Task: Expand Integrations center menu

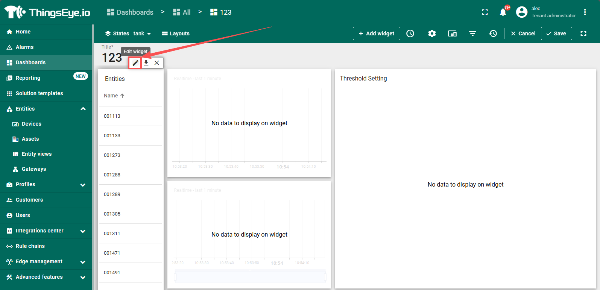Action: coord(83,231)
